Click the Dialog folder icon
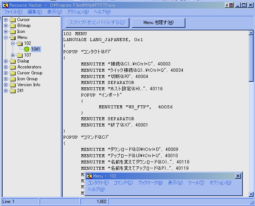 pyautogui.click(x=13, y=61)
